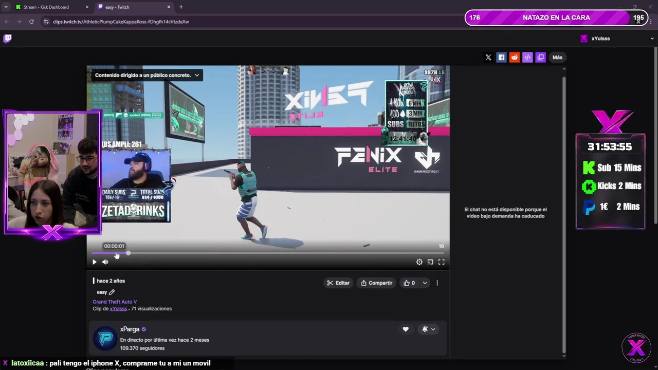Click the video seek bar midpoint
This screenshot has height=370, width=658.
click(x=268, y=253)
